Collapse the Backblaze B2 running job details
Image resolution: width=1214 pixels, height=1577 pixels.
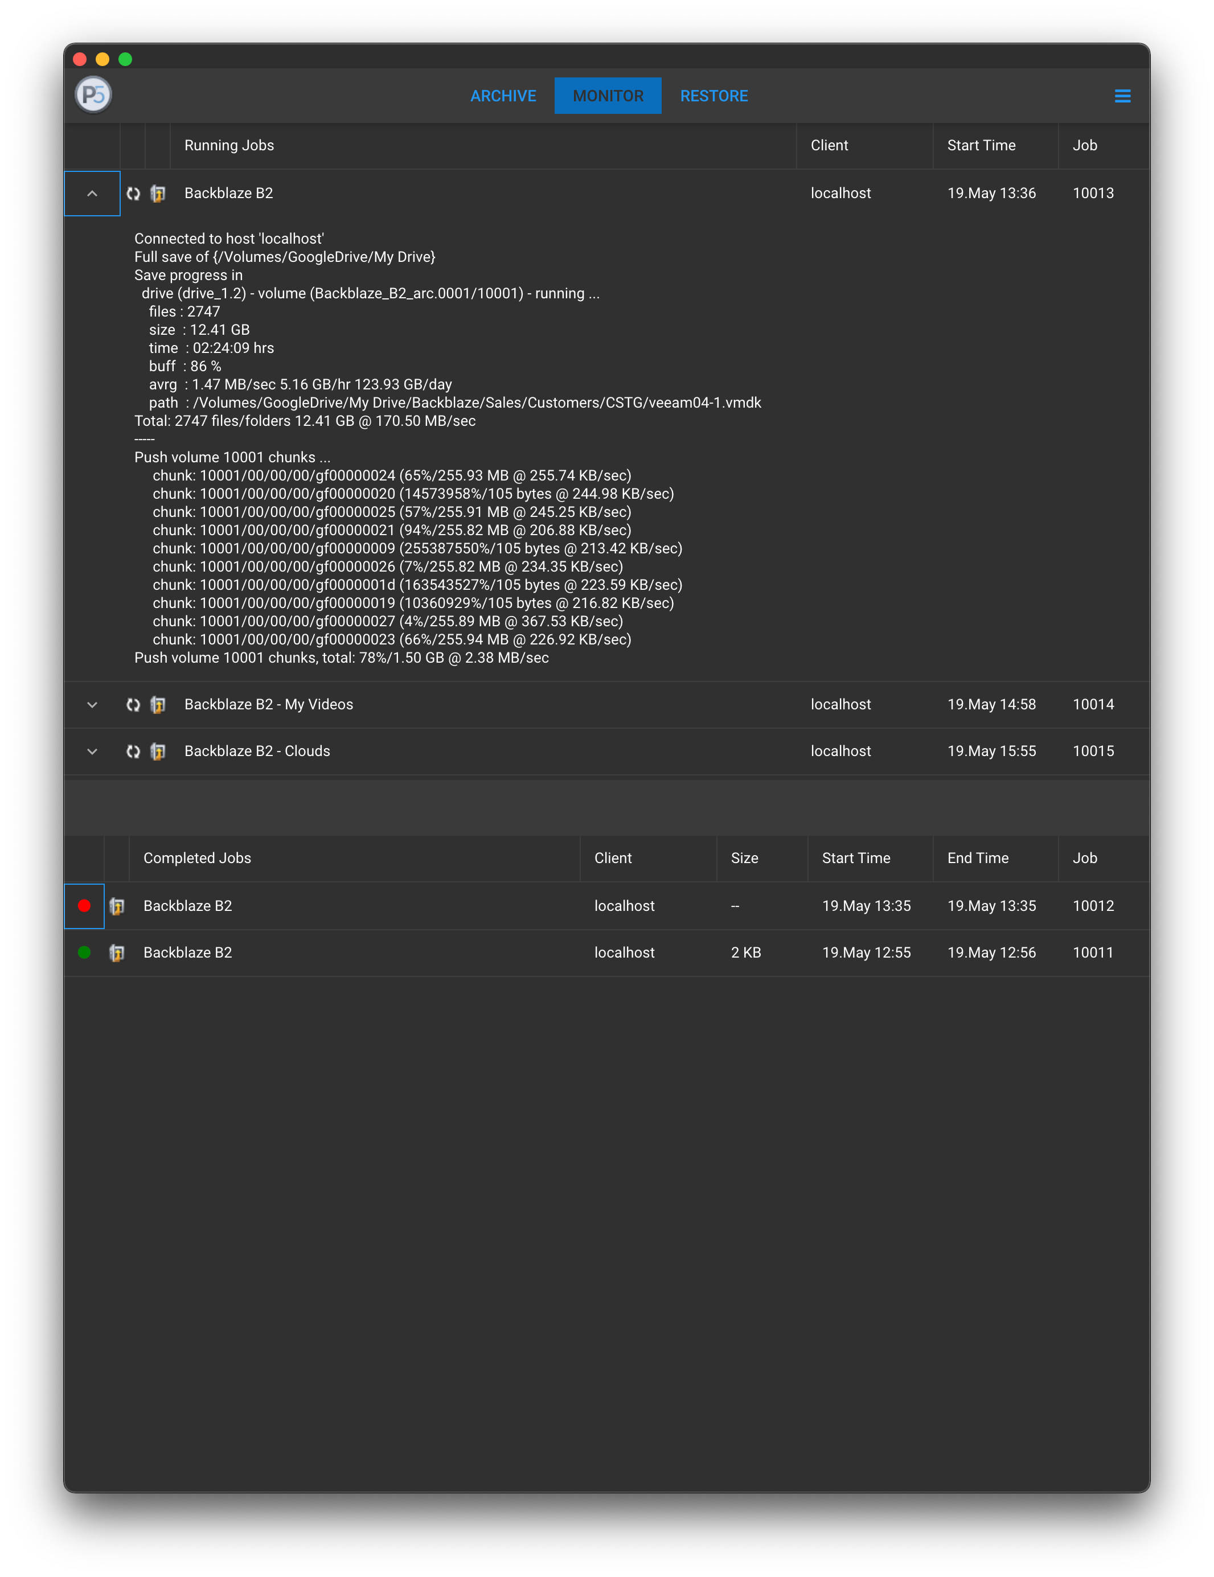point(92,194)
